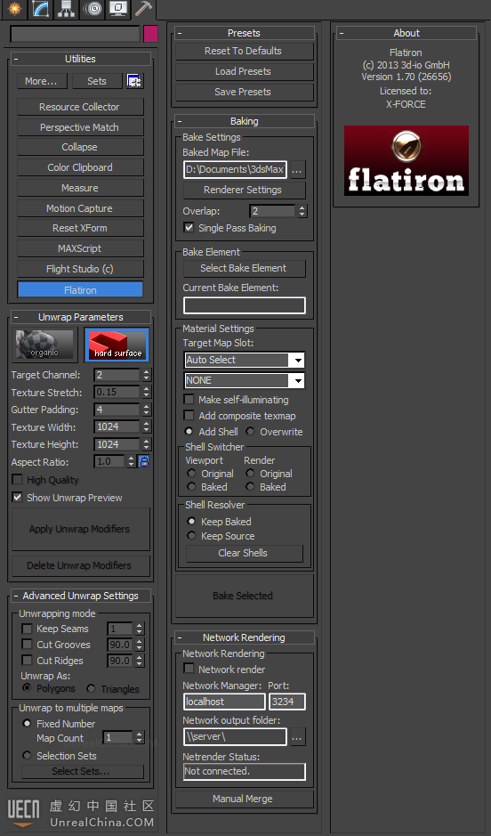491x836 pixels.
Task: Click the Manual Merge button
Action: [x=244, y=799]
